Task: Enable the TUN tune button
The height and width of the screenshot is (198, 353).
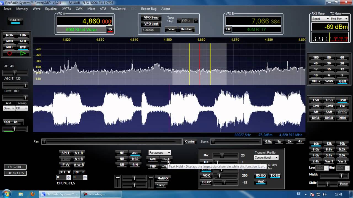Action: point(23,35)
